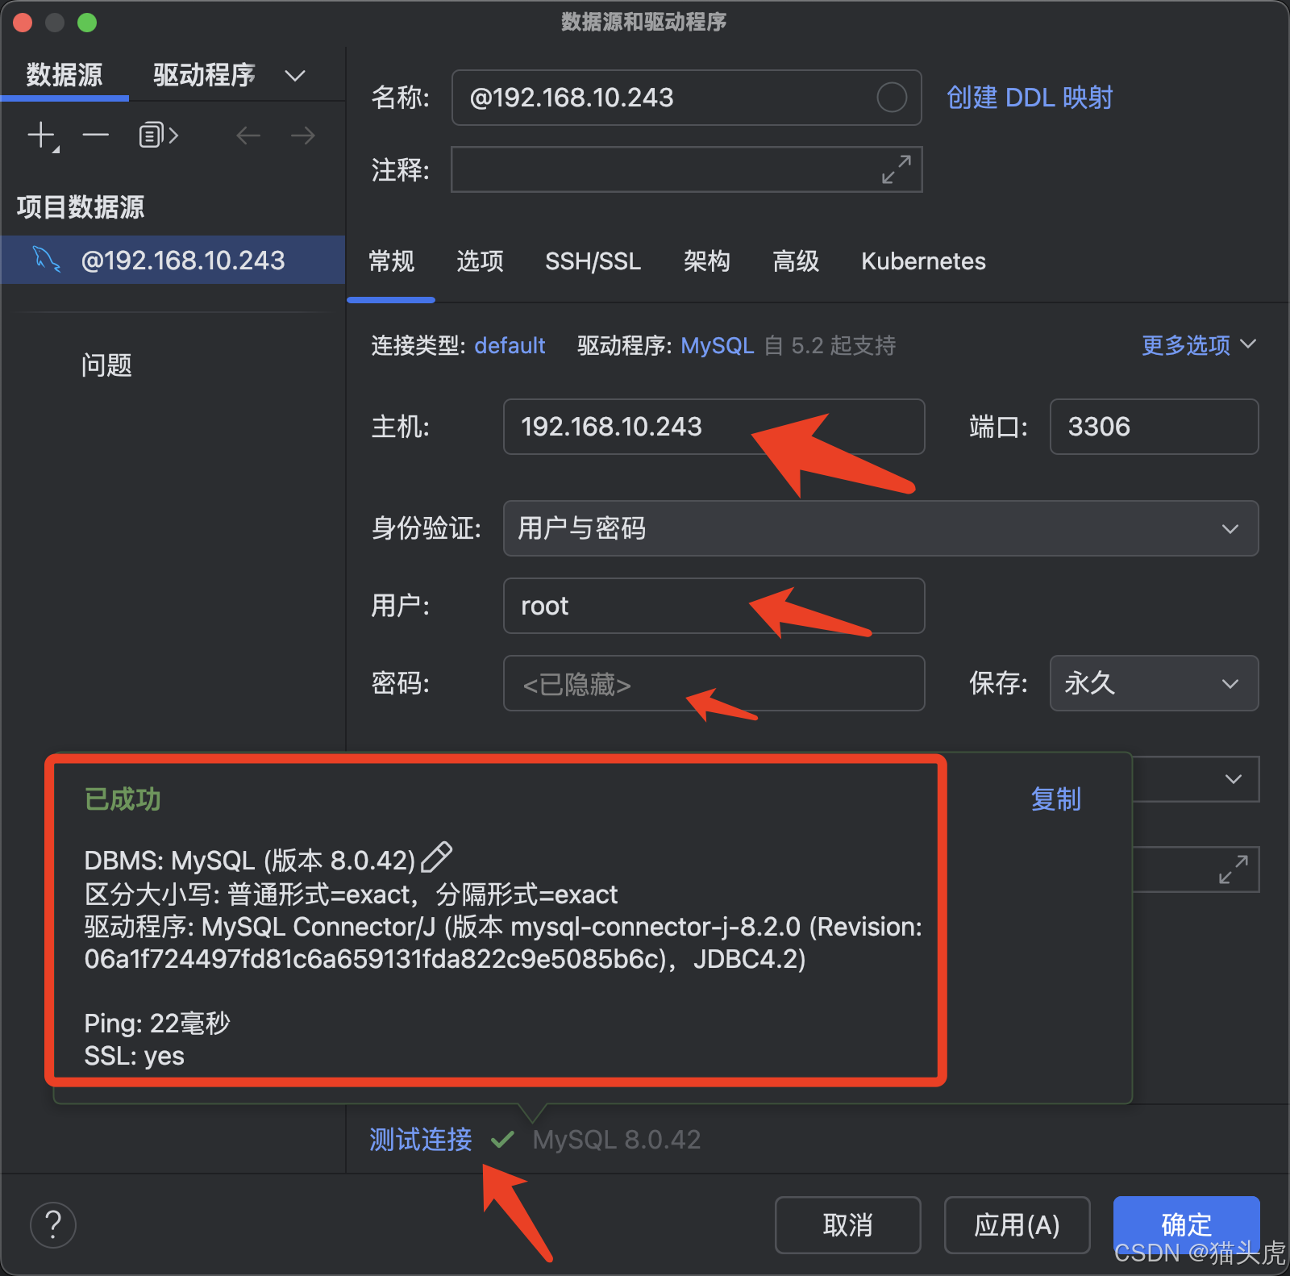Select @192.168.10.243 in data source list
The image size is (1290, 1276).
tap(173, 260)
